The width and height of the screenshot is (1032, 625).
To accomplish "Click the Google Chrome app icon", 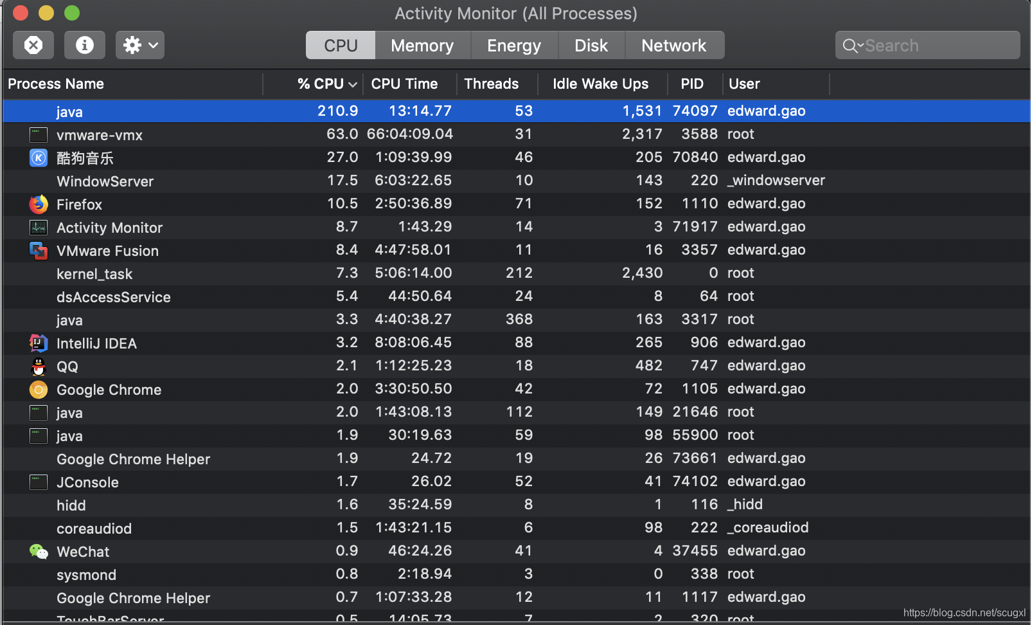I will click(x=39, y=390).
